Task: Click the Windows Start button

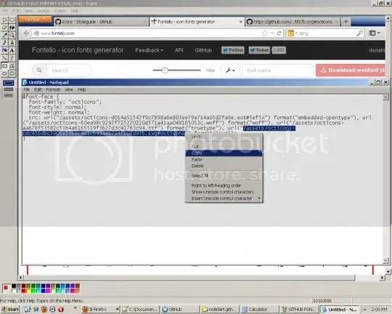Action: pyautogui.click(x=9, y=309)
